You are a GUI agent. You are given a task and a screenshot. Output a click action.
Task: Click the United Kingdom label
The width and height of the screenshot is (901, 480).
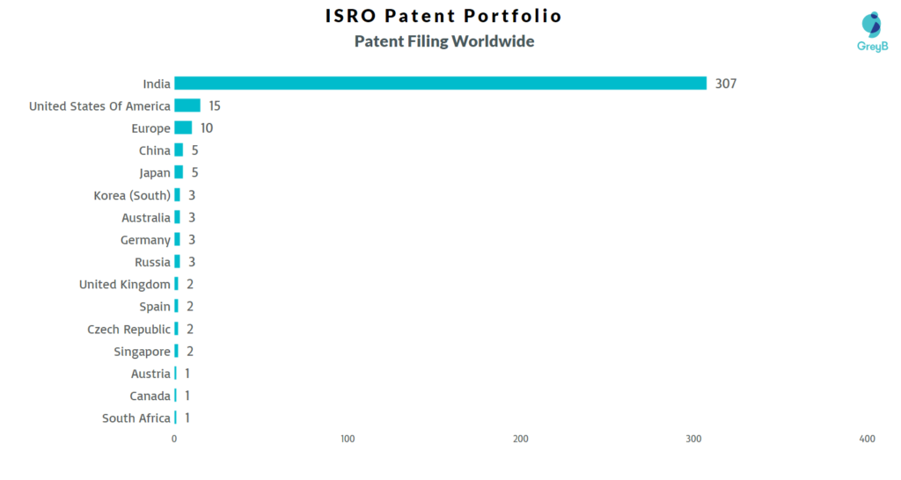coord(125,284)
